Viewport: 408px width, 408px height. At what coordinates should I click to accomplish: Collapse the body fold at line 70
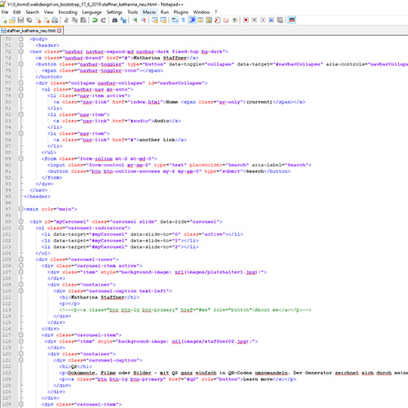(x=21, y=39)
